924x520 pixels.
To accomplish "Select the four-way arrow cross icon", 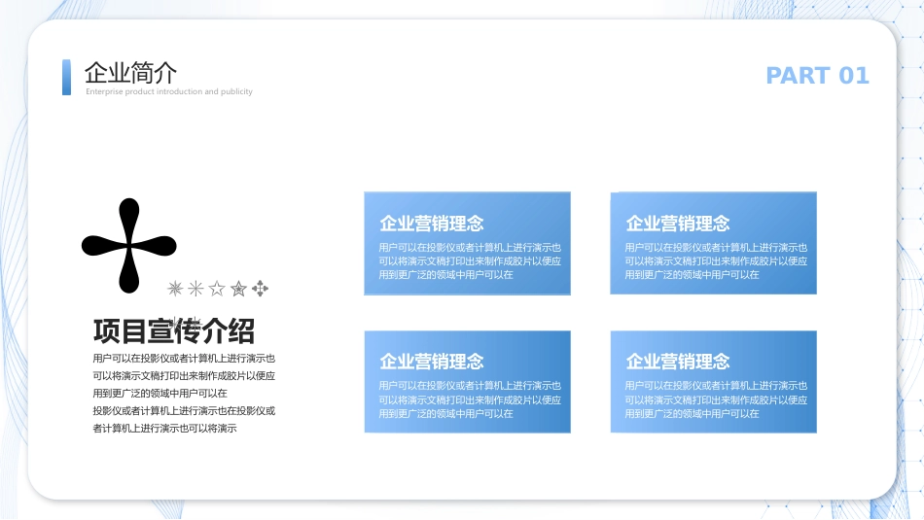I will [260, 288].
